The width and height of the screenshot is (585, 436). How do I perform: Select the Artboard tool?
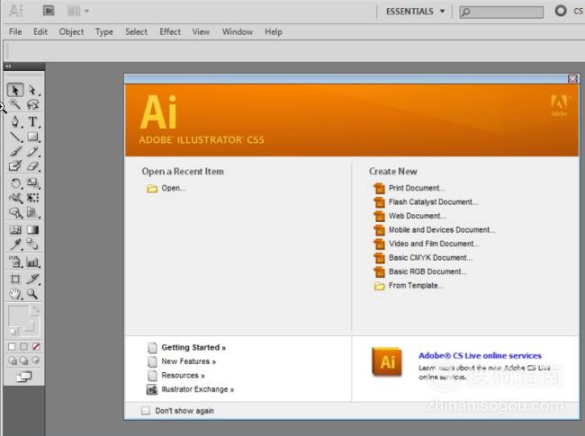click(15, 279)
